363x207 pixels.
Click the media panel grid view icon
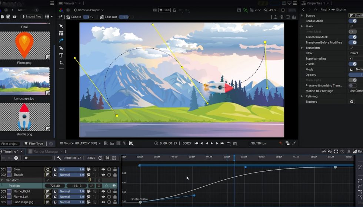coord(47,16)
